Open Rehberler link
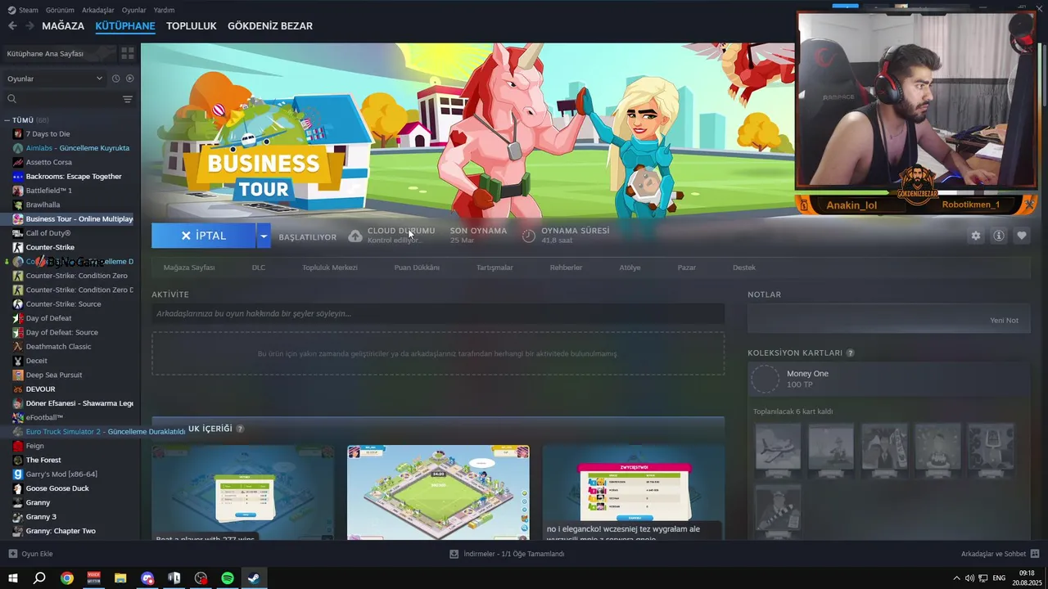The height and width of the screenshot is (589, 1048). [x=566, y=268]
